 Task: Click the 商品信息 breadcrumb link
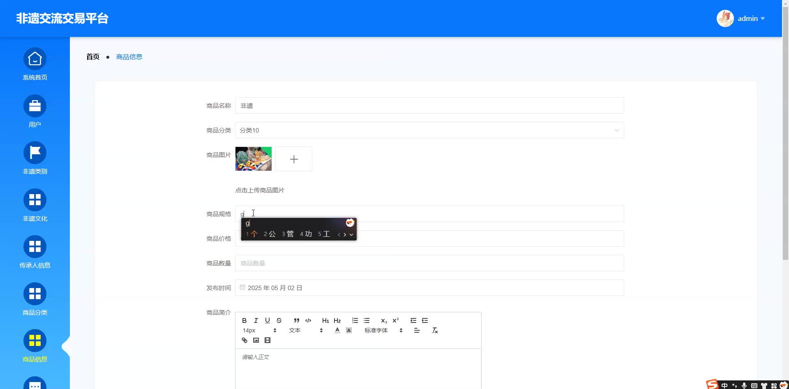click(x=129, y=57)
